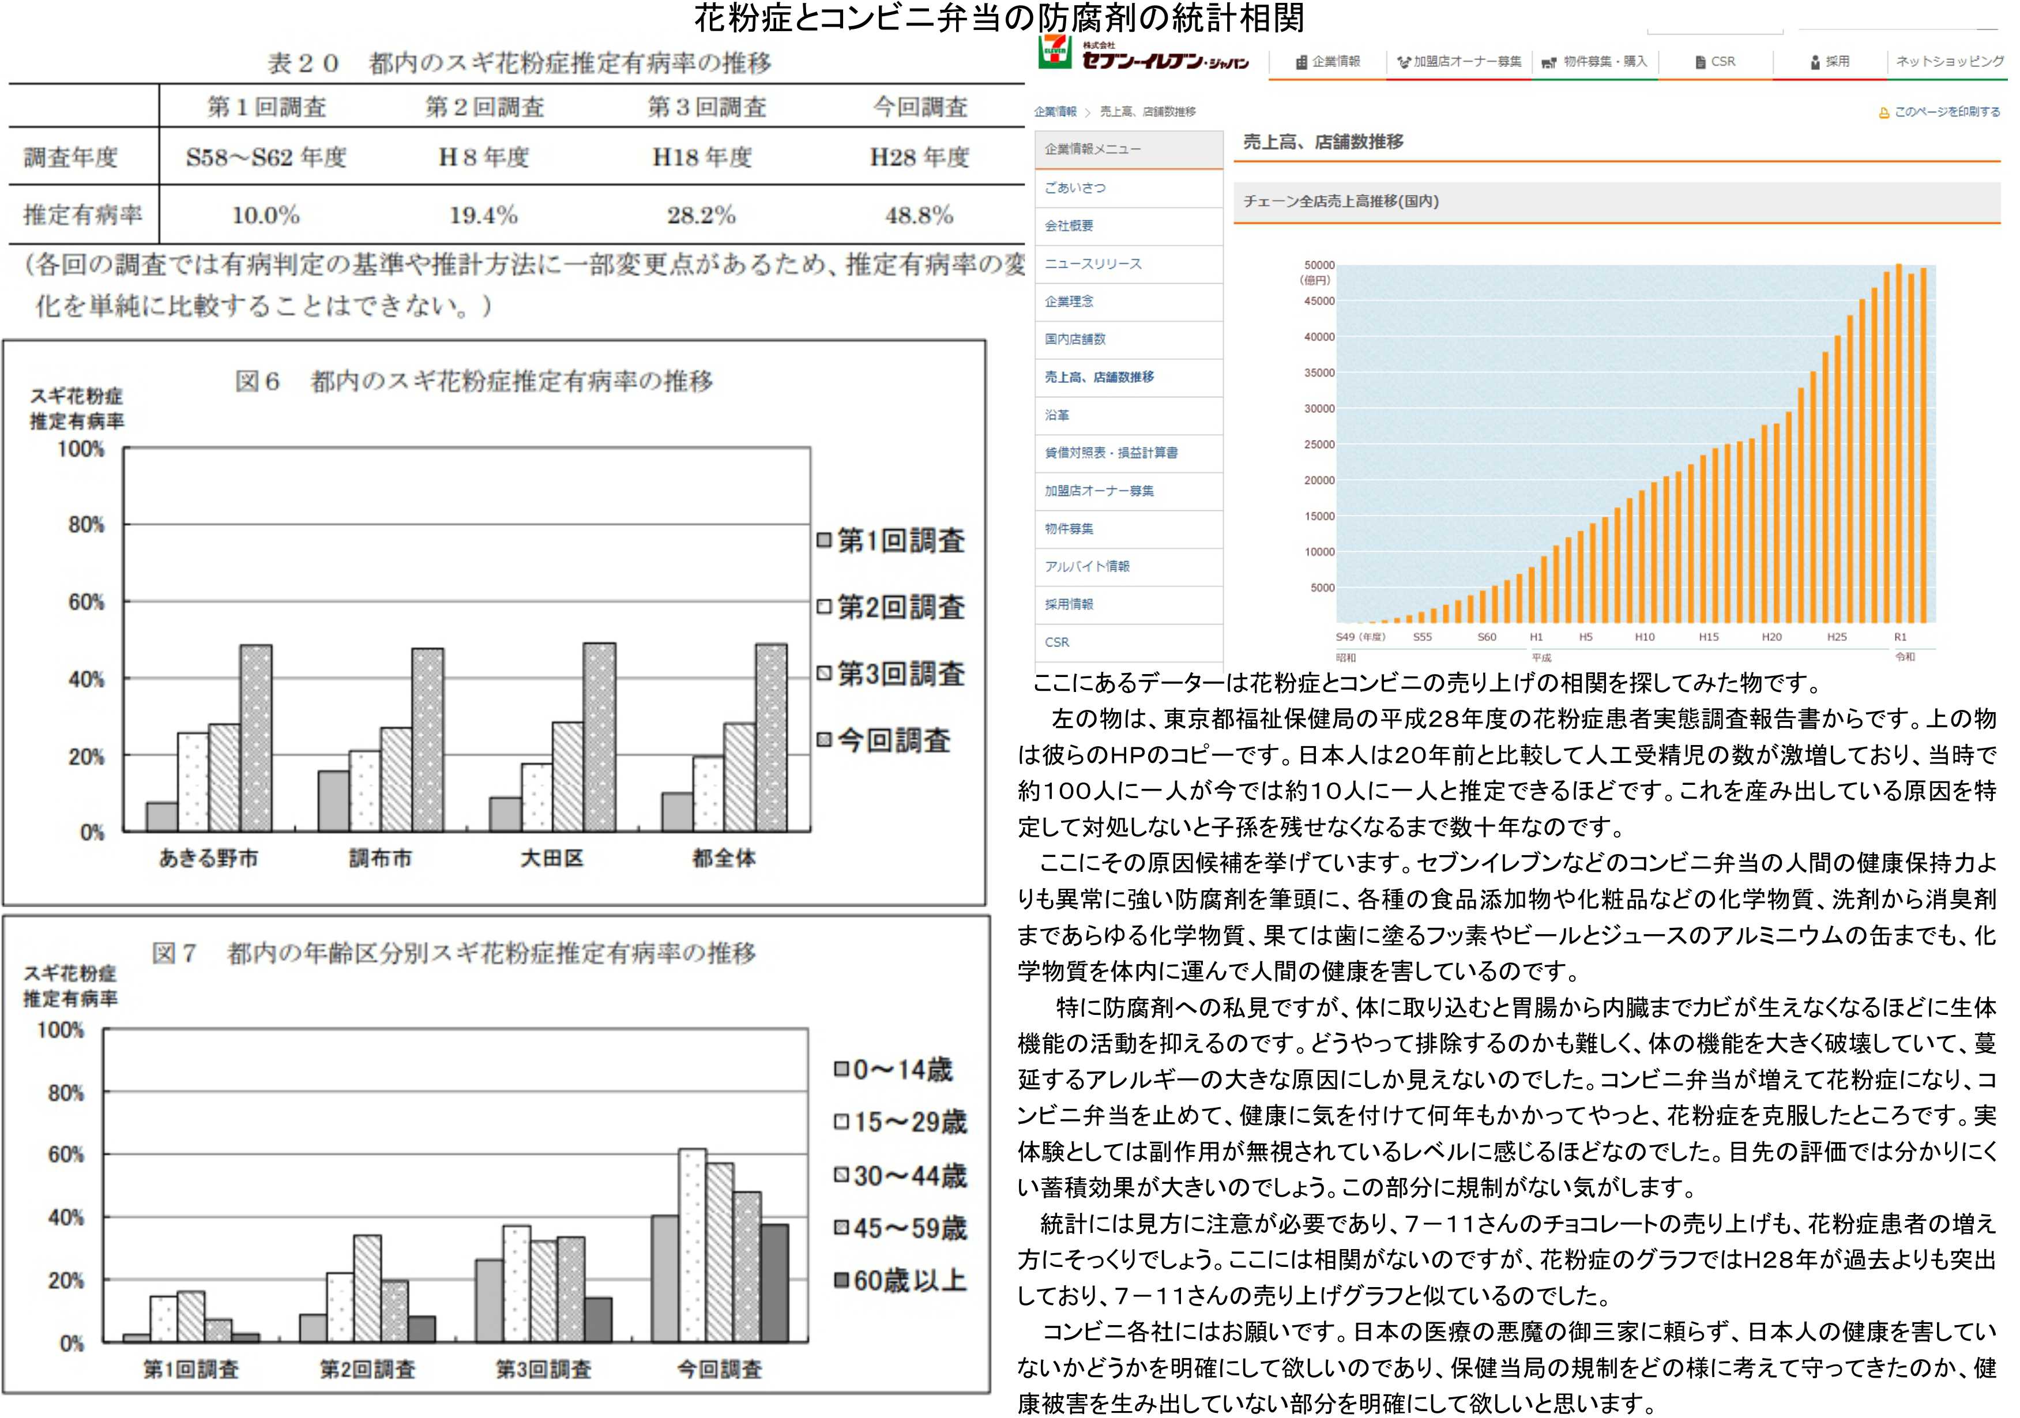Viewport: 2020px width, 1418px height.
Task: Open 貸借対照表・損益計算書 in the sidebar menu
Action: [x=1129, y=453]
